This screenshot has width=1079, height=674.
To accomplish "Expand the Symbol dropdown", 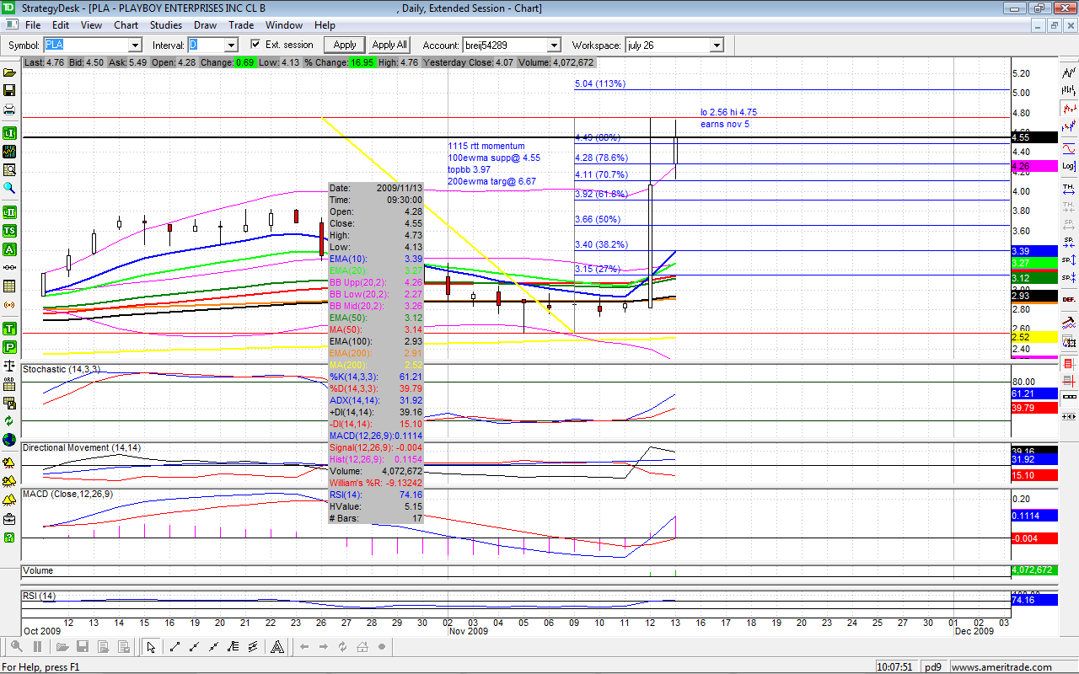I will coord(135,45).
